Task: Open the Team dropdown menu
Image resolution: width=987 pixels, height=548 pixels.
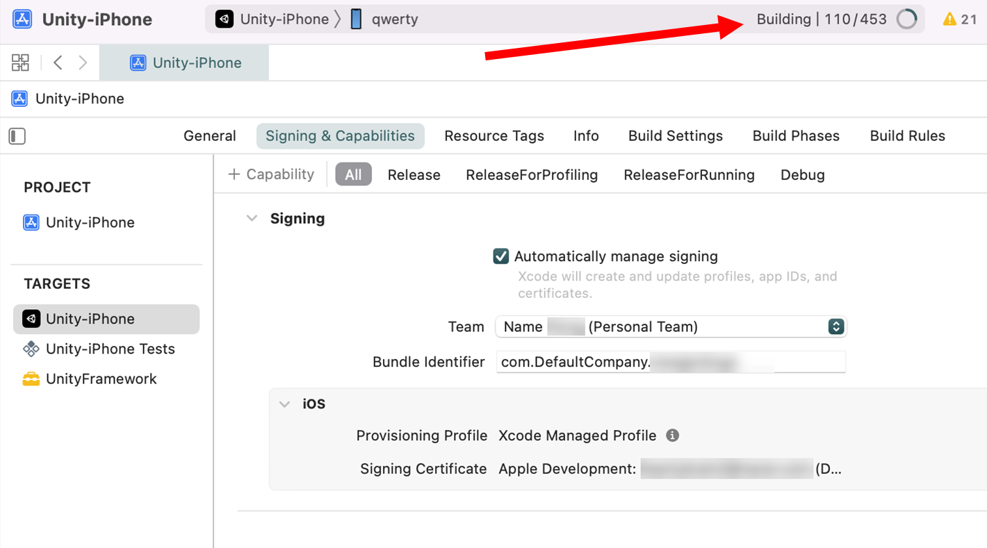Action: click(x=671, y=326)
